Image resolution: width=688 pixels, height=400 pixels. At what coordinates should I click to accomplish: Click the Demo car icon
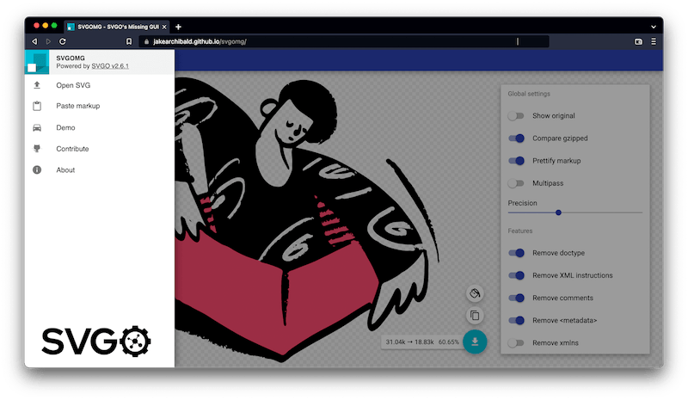click(37, 128)
